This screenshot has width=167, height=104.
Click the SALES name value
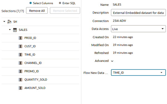[x=117, y=4]
